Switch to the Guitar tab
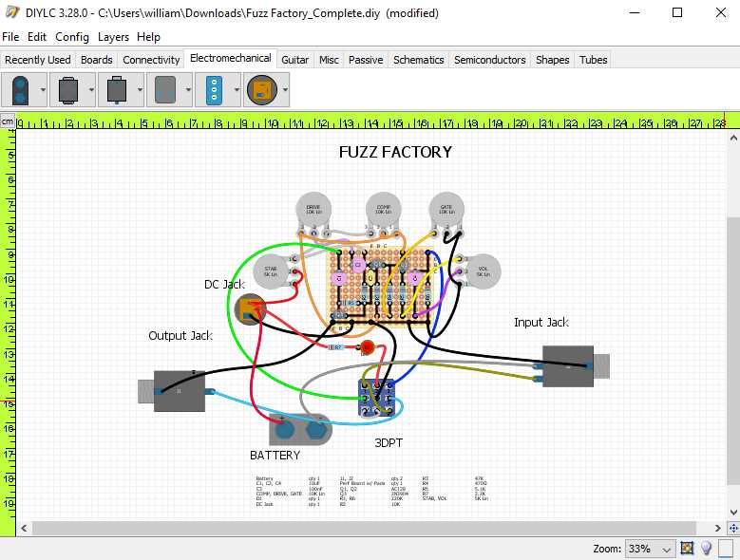The width and height of the screenshot is (740, 560). point(295,60)
